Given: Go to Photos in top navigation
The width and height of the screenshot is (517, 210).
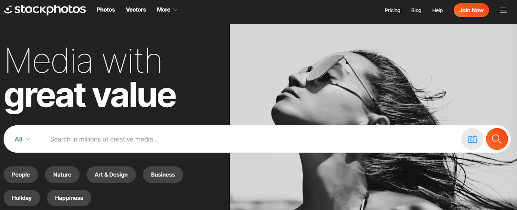Looking at the screenshot, I should coord(106,10).
